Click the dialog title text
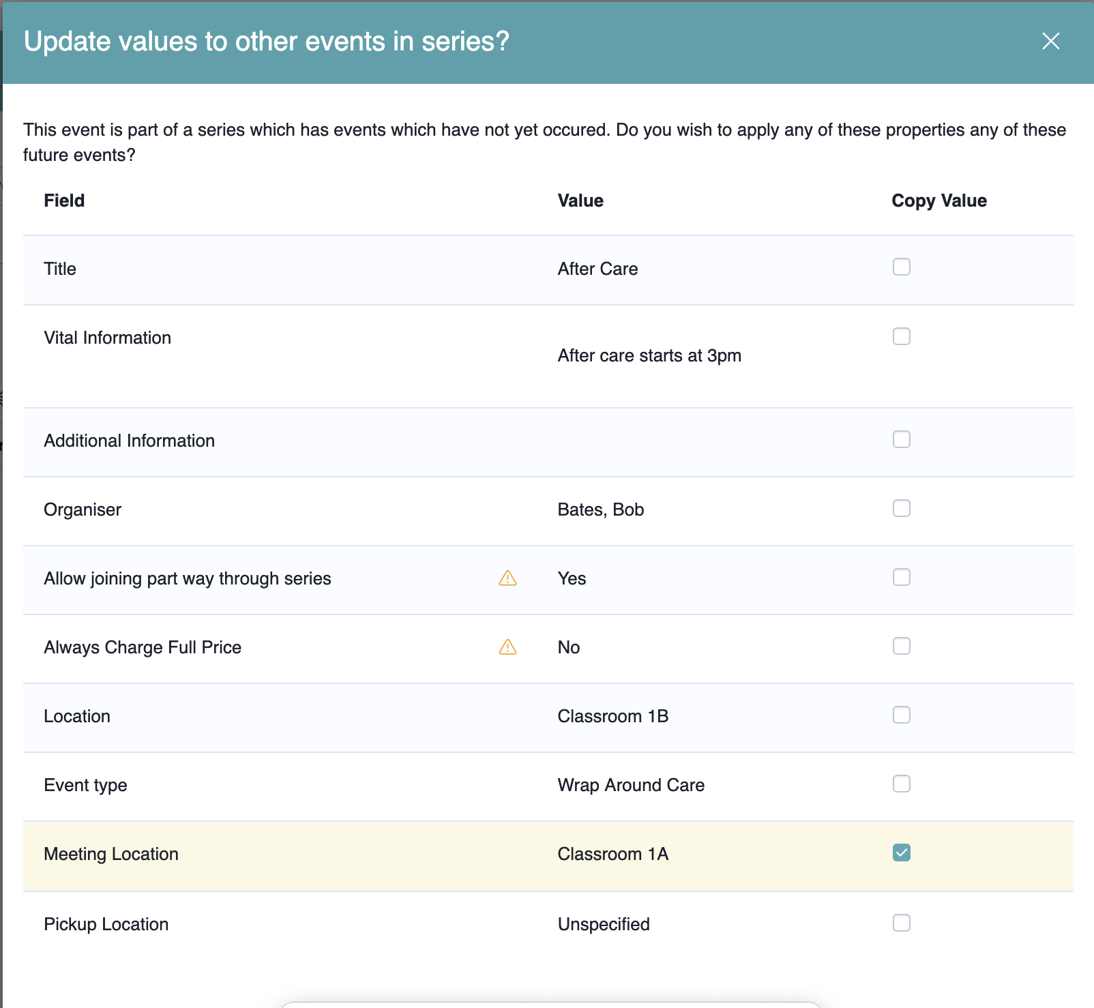 (266, 42)
